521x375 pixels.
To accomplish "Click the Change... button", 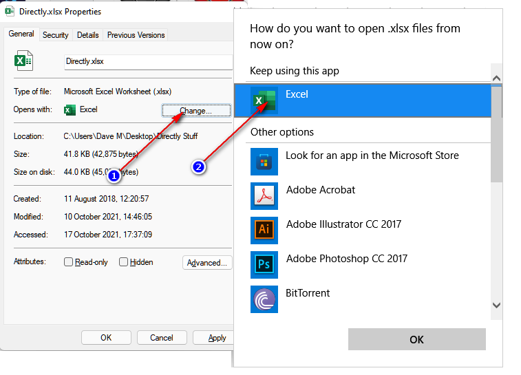I will 196,111.
